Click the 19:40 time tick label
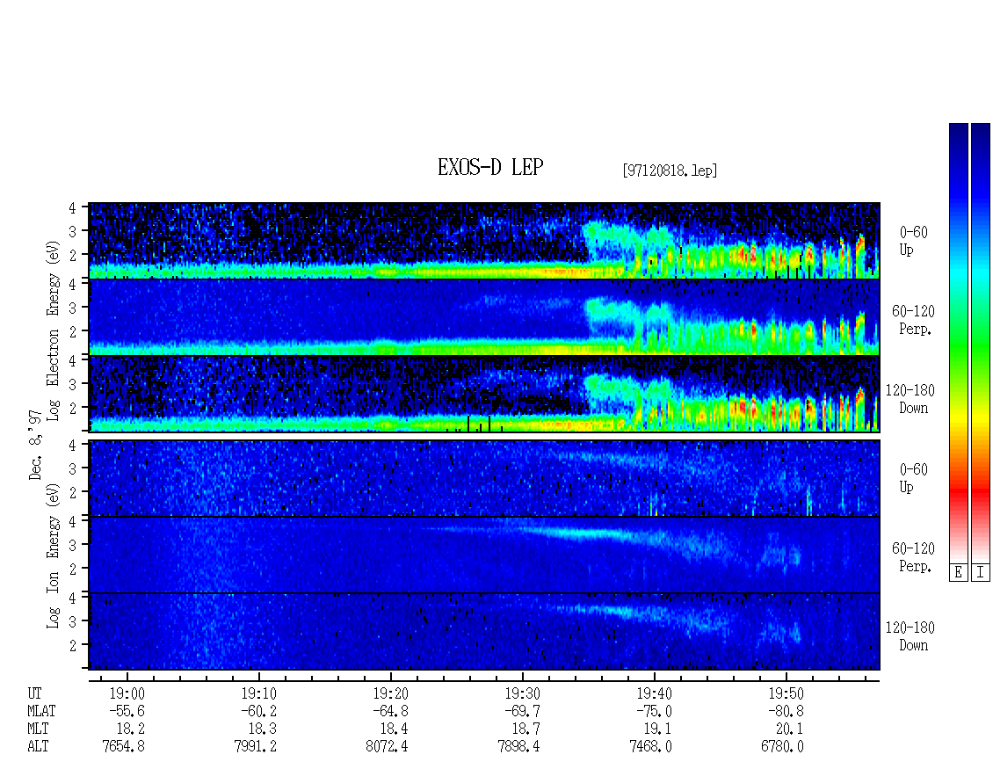 [x=654, y=694]
